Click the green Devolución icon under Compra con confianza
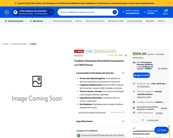The width and height of the screenshot is (173, 138). point(79,135)
